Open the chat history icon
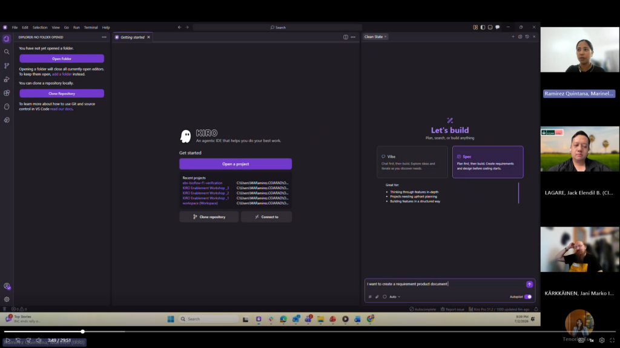 click(x=527, y=37)
